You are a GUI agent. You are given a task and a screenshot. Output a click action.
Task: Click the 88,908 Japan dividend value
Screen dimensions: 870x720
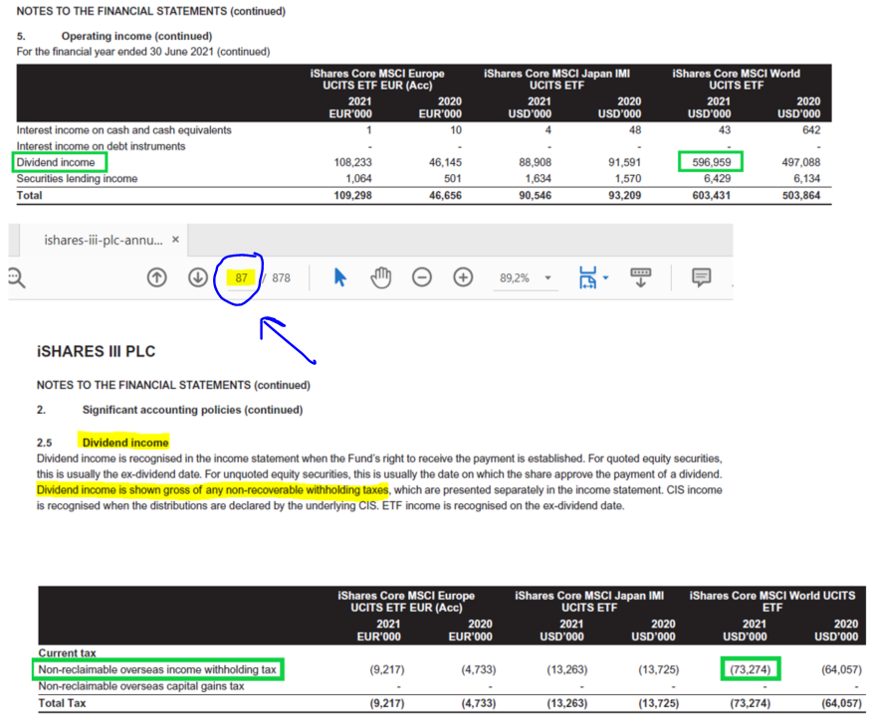pyautogui.click(x=535, y=162)
